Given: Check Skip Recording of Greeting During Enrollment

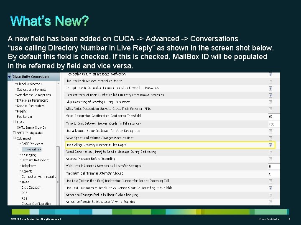Looking at the screenshot, I should pyautogui.click(x=270, y=102).
